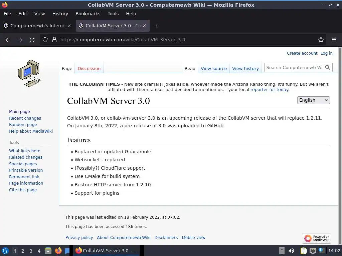Open the Disclaimers footer link
Screen dimensions: 342x256
click(166, 237)
